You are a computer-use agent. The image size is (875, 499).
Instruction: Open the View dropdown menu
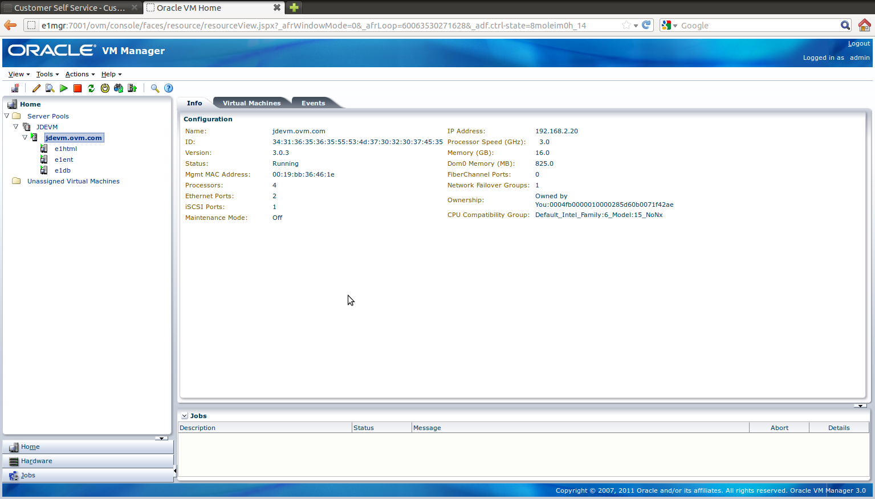coord(19,74)
